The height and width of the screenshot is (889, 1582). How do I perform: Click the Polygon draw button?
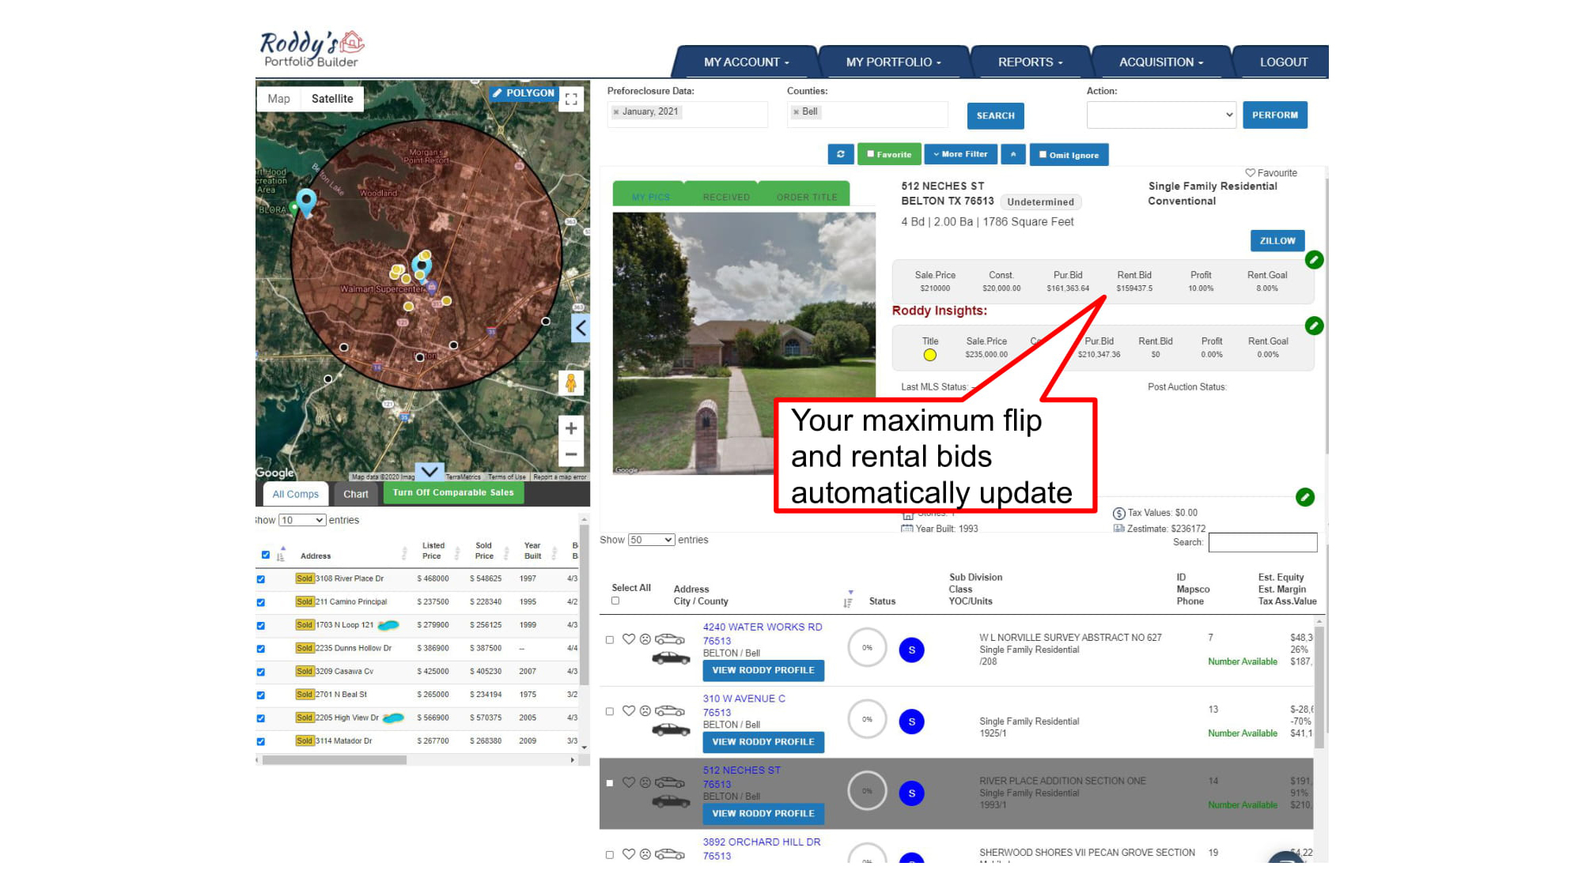523,93
